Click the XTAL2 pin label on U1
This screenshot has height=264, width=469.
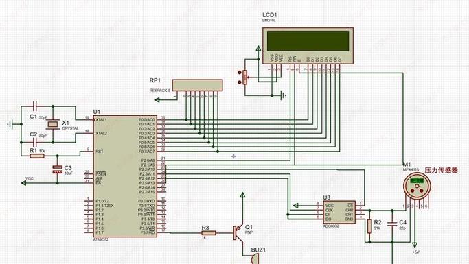click(101, 133)
